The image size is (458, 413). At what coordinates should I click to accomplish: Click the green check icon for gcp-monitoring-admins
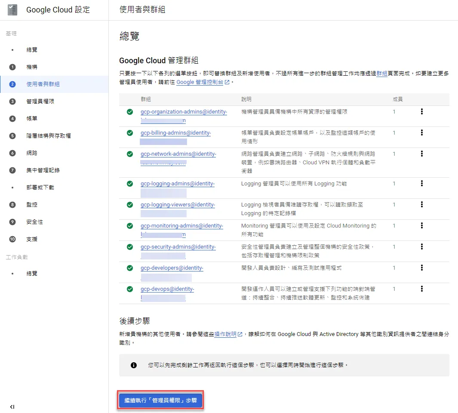pyautogui.click(x=130, y=226)
